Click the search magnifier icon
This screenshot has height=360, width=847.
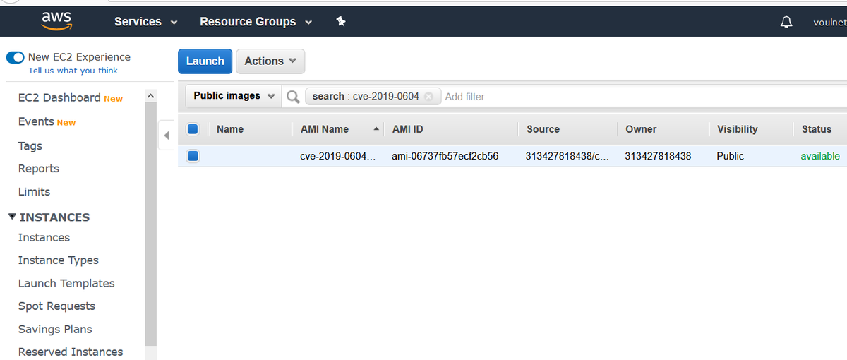tap(292, 97)
